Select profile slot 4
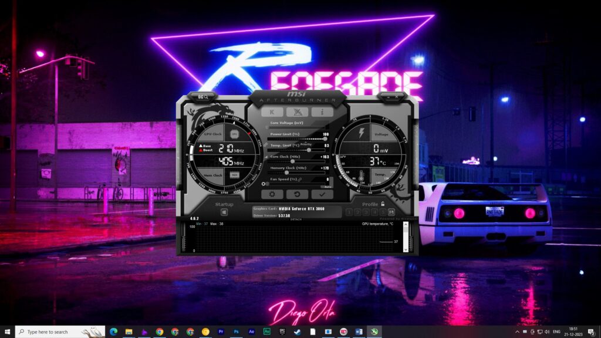The image size is (601, 338). tap(374, 212)
